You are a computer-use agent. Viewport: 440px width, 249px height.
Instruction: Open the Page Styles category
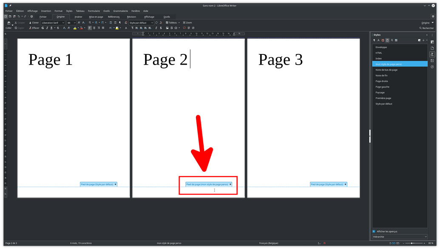pos(387,40)
